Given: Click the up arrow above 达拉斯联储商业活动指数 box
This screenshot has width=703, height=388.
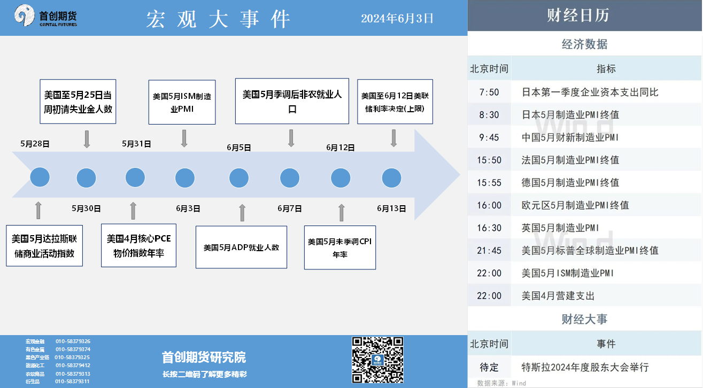Looking at the screenshot, I should [x=38, y=210].
